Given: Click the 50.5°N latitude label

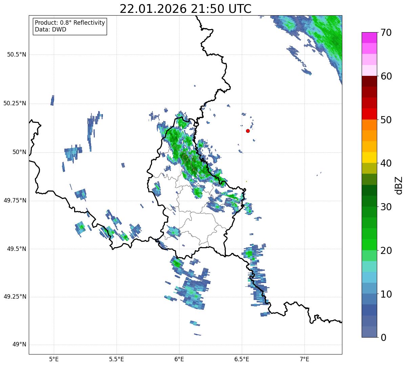Looking at the screenshot, I should 17,55.
